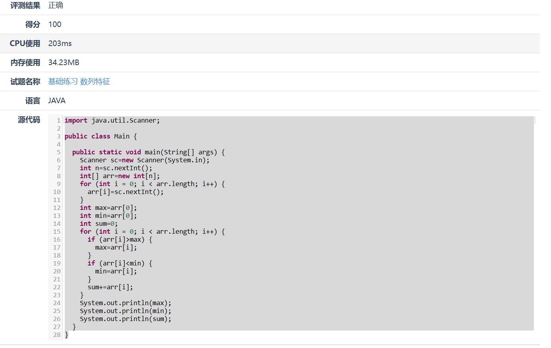The image size is (551, 348).
Task: Click the JAVA language value
Action: [57, 101]
